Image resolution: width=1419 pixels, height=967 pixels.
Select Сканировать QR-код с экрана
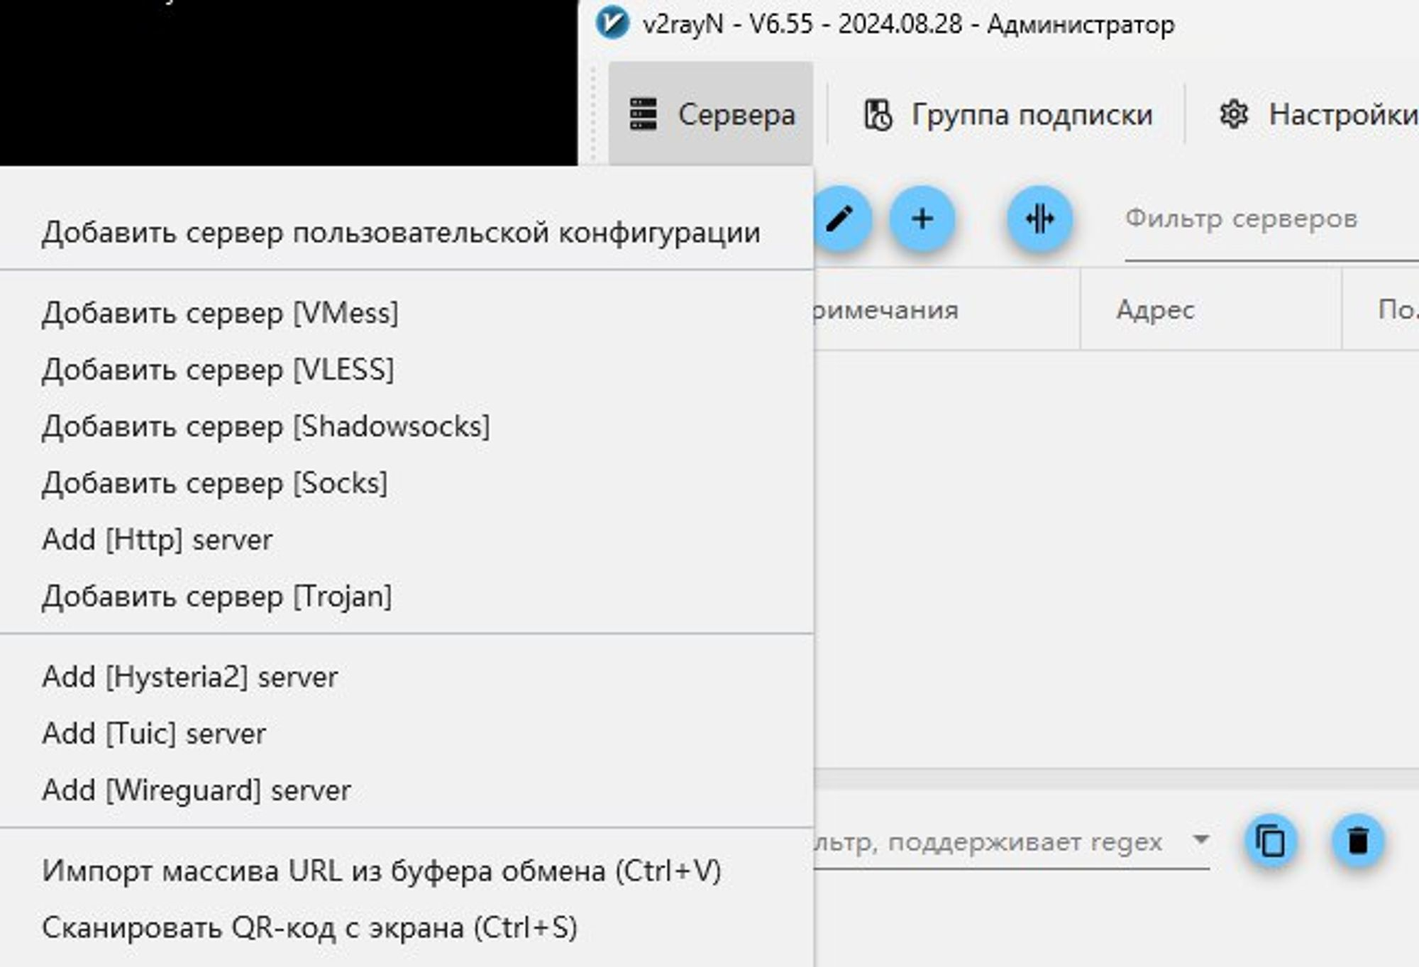pyautogui.click(x=309, y=927)
